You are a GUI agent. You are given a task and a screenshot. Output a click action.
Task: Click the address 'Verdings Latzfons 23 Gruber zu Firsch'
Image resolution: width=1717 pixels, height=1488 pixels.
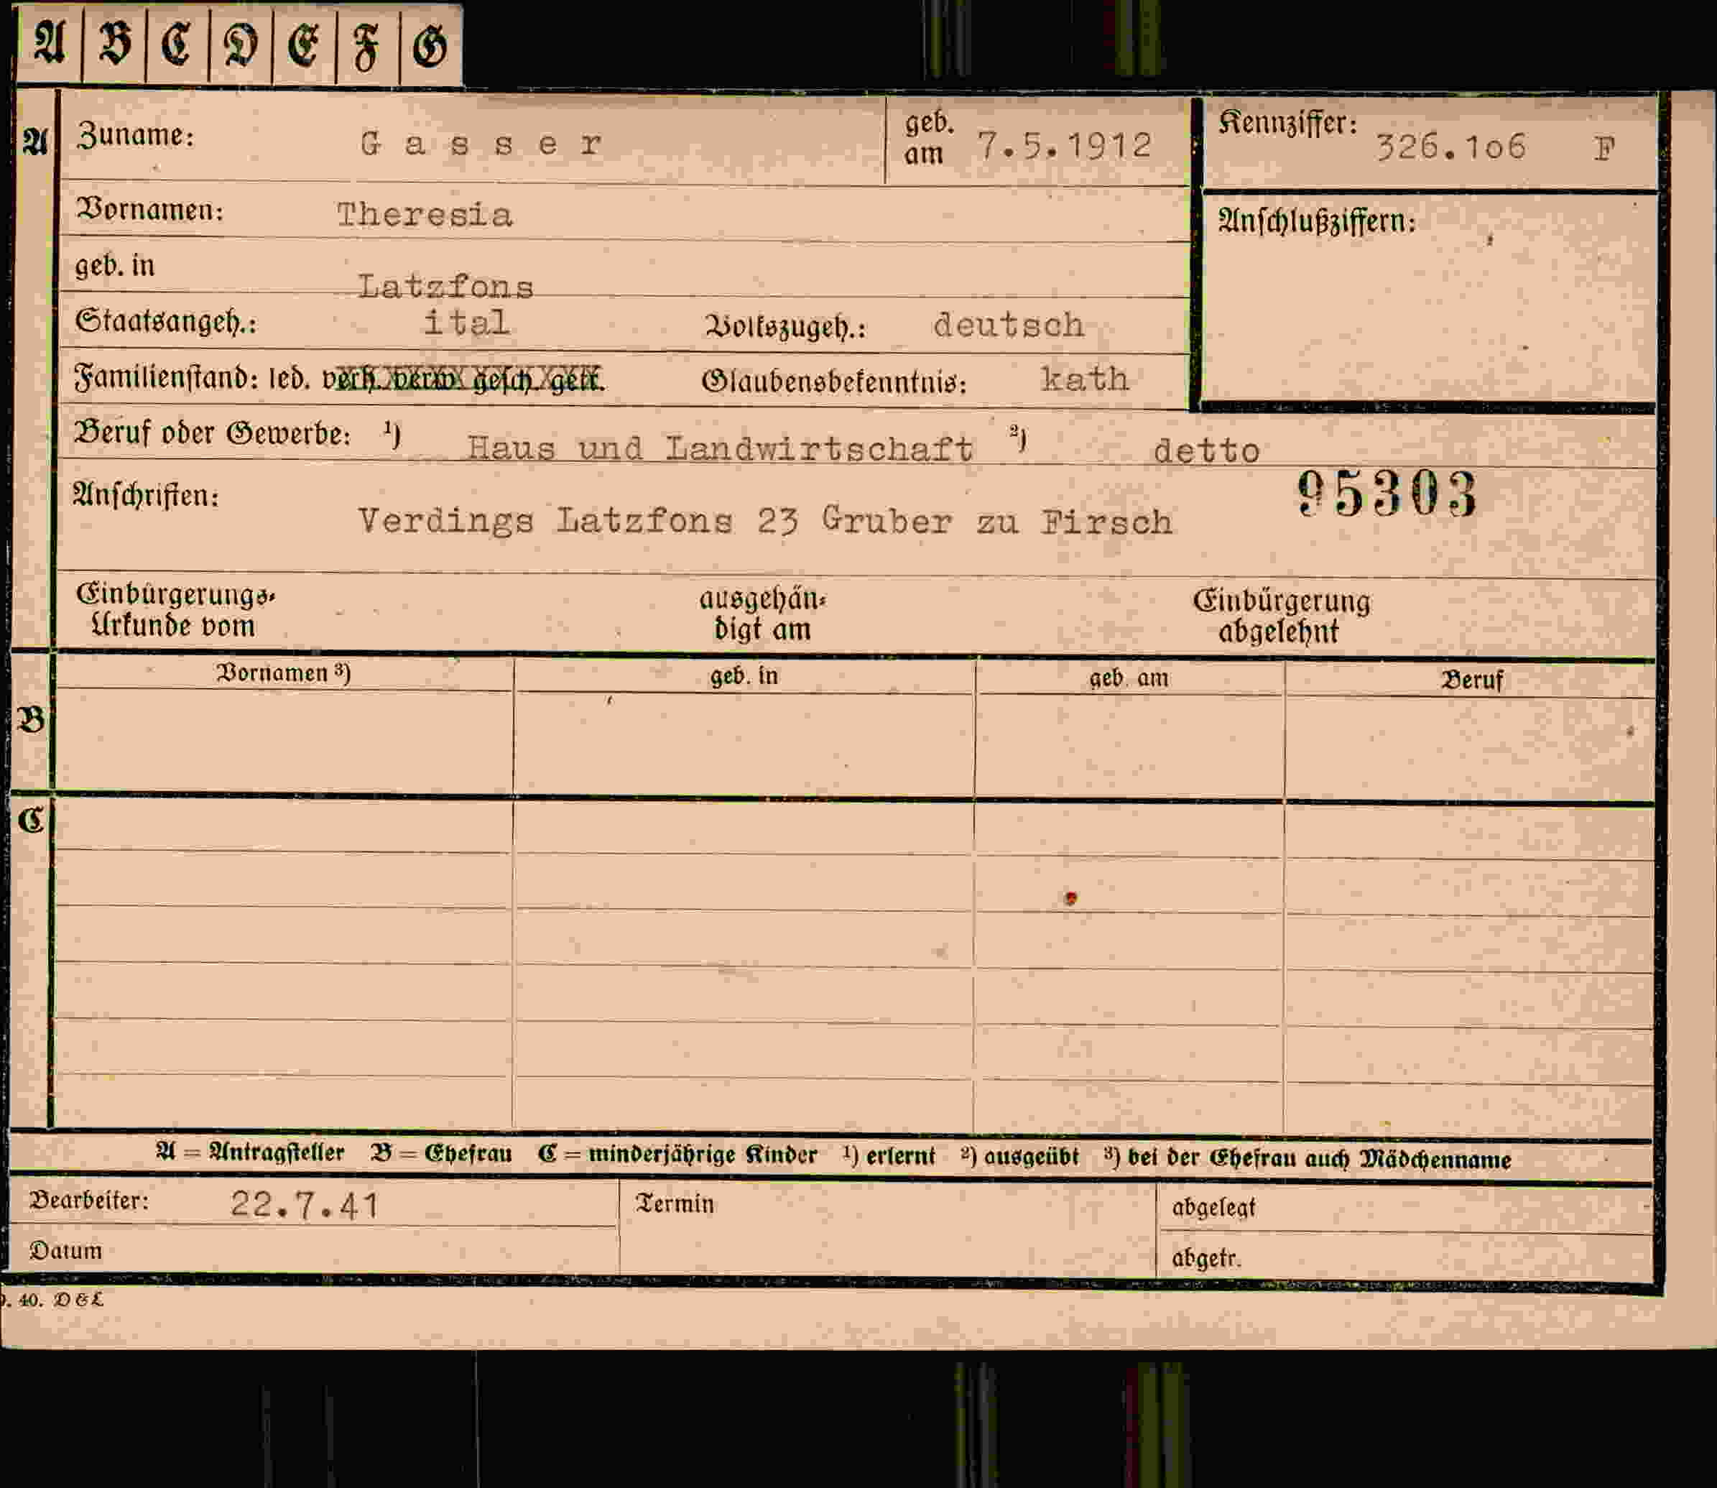pyautogui.click(x=764, y=522)
